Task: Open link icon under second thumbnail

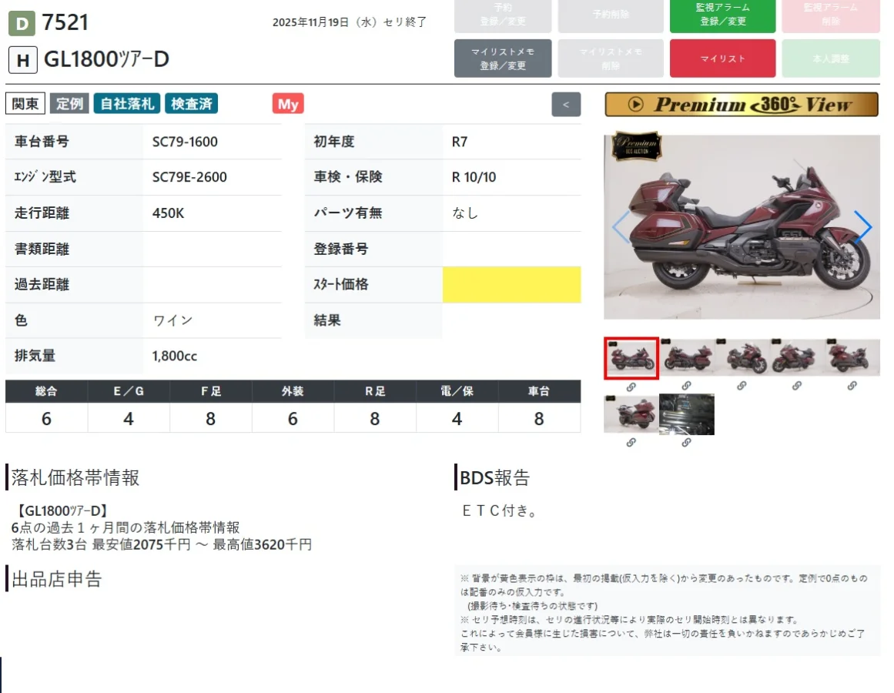Action: [x=686, y=386]
